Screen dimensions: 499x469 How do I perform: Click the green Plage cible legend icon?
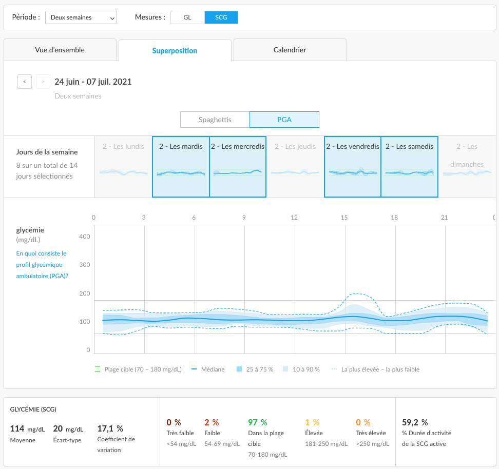(98, 369)
